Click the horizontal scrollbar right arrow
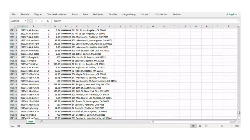The height and width of the screenshot is (140, 250). (x=236, y=122)
